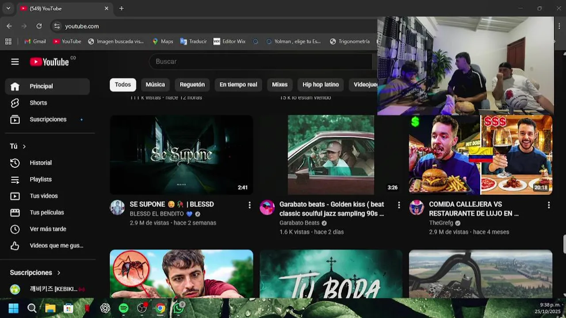This screenshot has width=566, height=318.
Task: Open Gmail bookmark
Action: (35, 41)
